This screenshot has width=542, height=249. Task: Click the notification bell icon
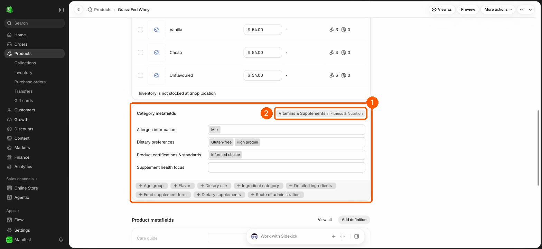pyautogui.click(x=61, y=240)
